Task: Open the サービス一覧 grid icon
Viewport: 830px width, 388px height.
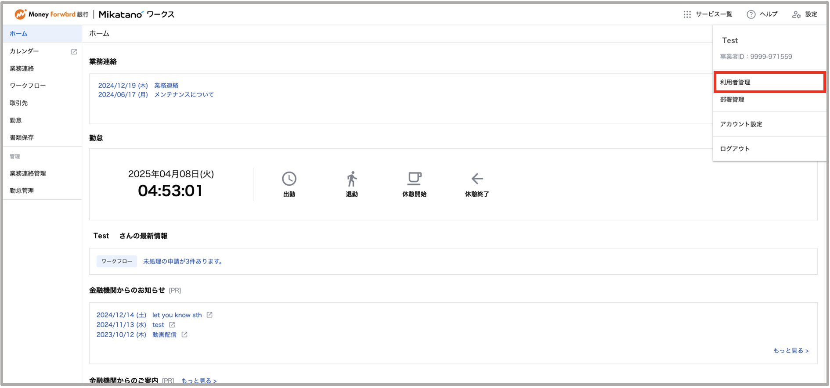Action: click(687, 14)
